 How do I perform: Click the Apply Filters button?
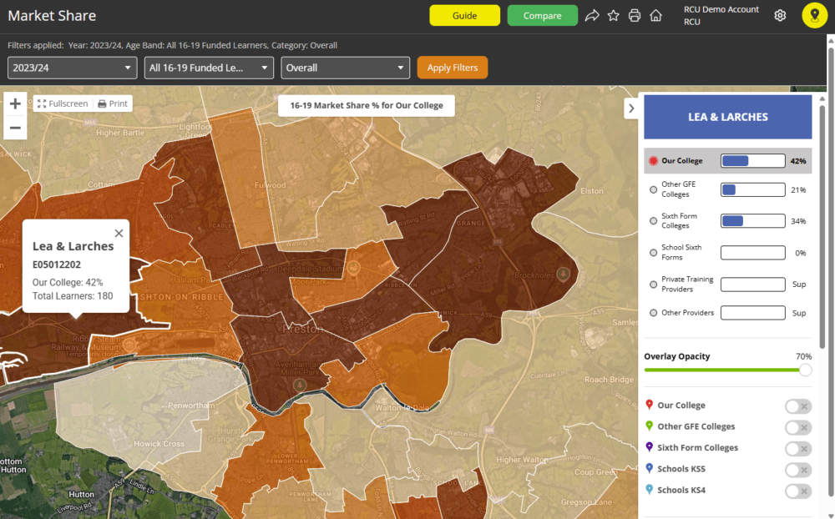click(x=452, y=68)
